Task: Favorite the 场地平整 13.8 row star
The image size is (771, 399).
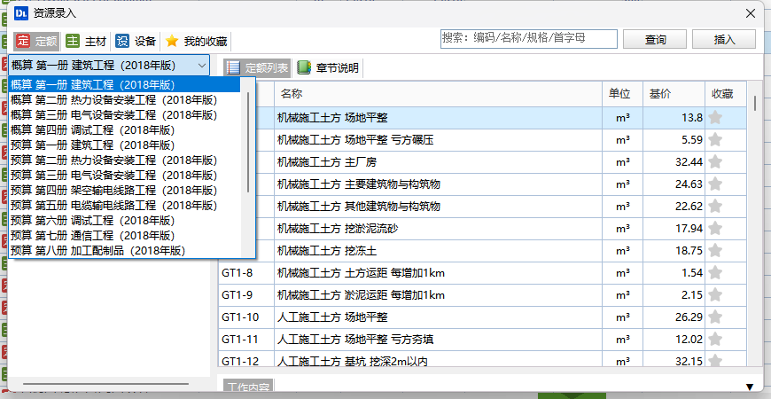Action: click(715, 117)
